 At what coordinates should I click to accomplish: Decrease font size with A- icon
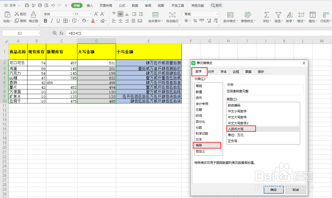103,14
